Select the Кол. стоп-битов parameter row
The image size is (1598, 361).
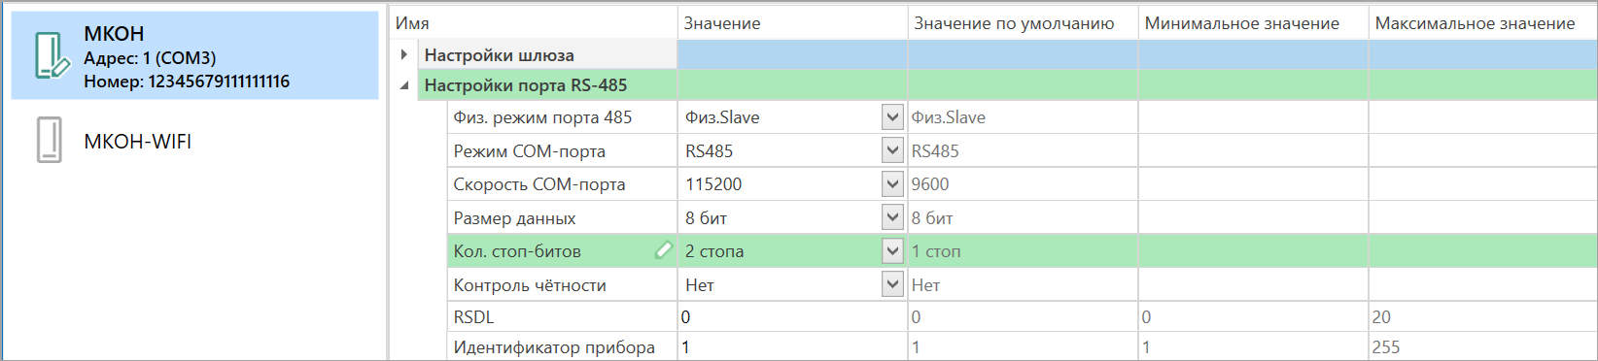[1022, 250]
